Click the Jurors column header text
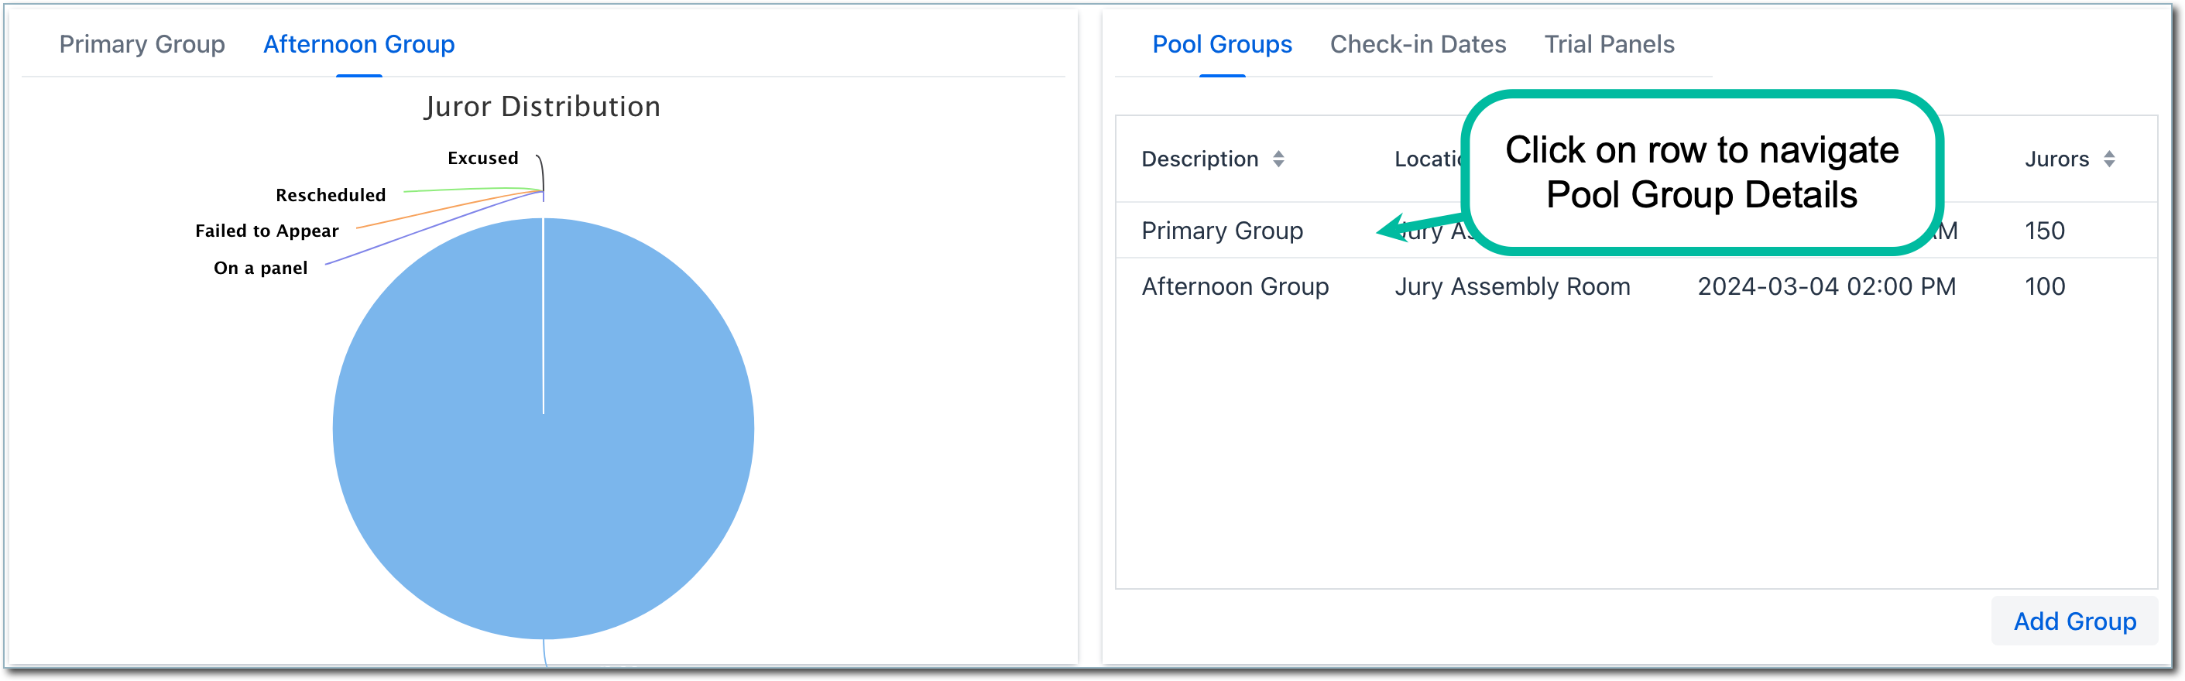 pos(2056,159)
